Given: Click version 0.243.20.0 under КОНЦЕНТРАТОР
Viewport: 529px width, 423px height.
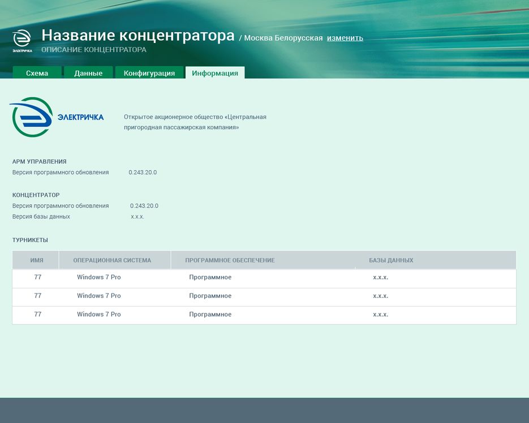Looking at the screenshot, I should (144, 206).
